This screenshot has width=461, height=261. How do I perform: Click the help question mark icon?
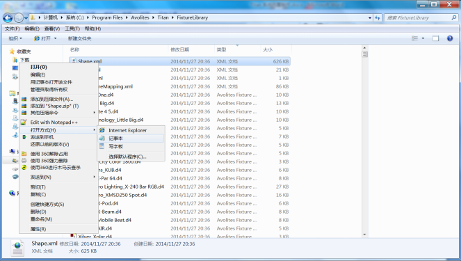click(x=450, y=38)
